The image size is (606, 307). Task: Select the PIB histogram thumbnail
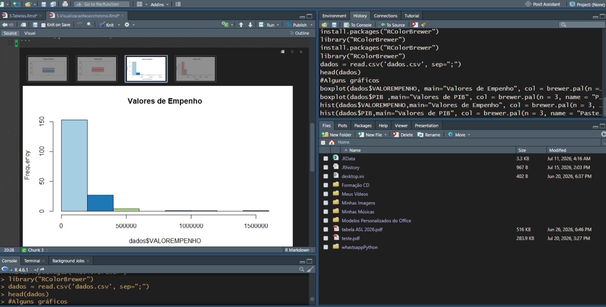(x=196, y=69)
